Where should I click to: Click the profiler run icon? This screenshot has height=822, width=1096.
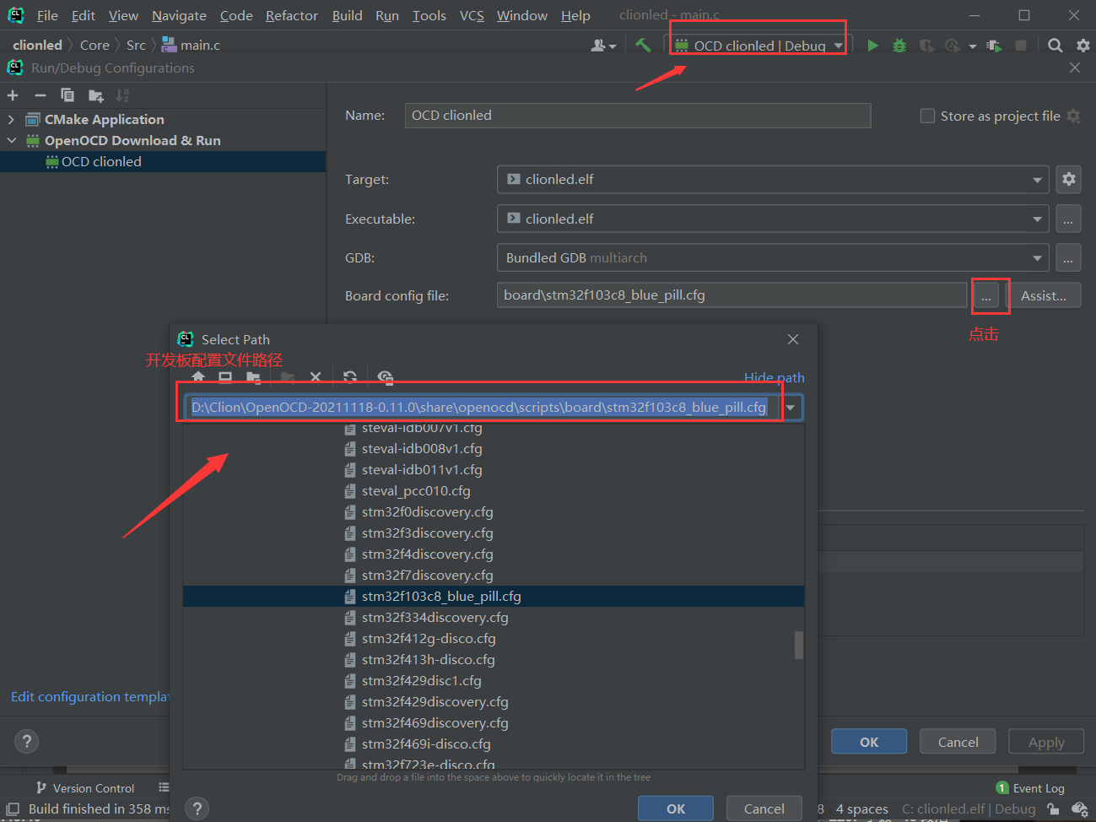pyautogui.click(x=953, y=46)
